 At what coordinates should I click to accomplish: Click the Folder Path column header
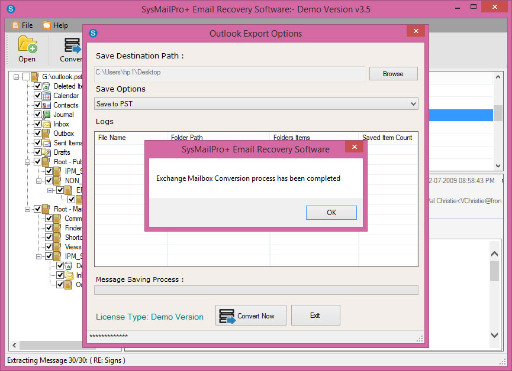(x=218, y=137)
